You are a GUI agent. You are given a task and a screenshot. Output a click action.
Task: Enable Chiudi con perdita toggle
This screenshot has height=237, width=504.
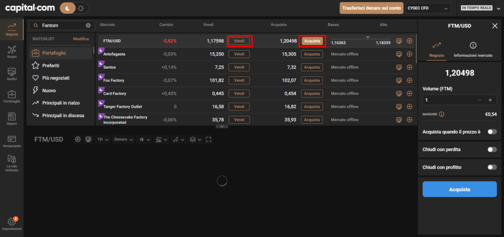[x=492, y=149]
